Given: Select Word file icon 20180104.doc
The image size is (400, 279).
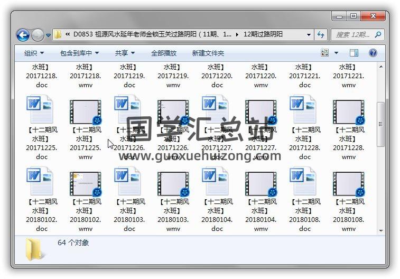Looking at the screenshot, I should 215,181.
